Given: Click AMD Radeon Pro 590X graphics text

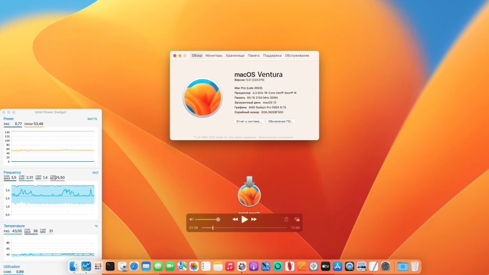Looking at the screenshot, I should click(267, 107).
